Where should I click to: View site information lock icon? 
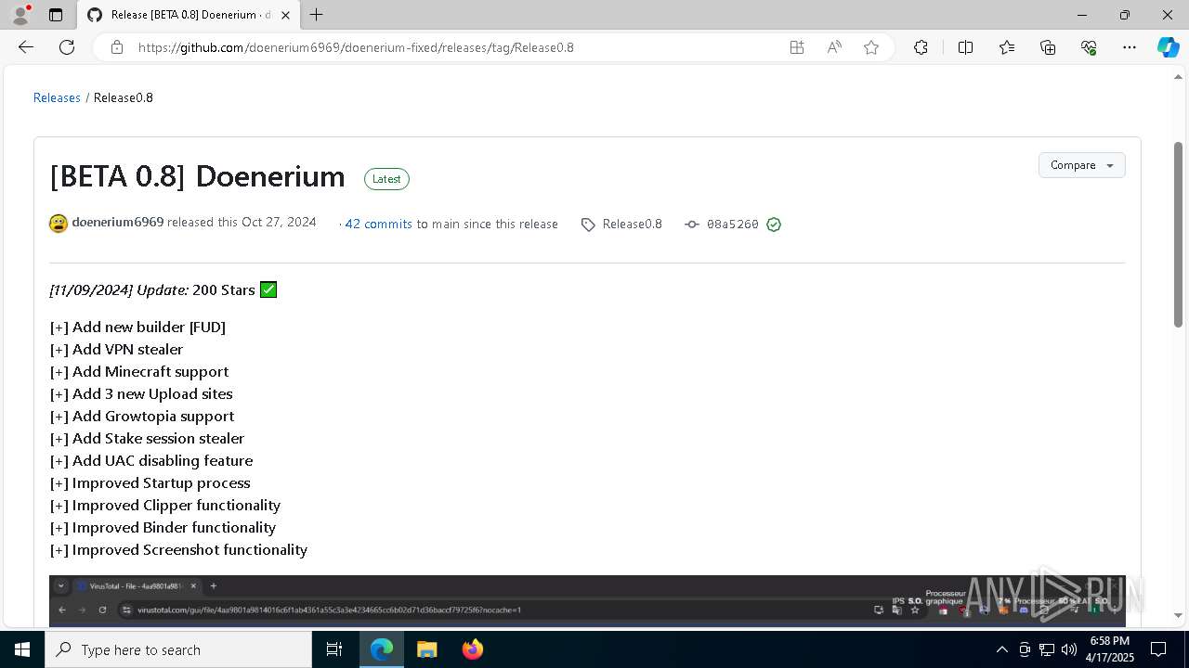pos(117,47)
